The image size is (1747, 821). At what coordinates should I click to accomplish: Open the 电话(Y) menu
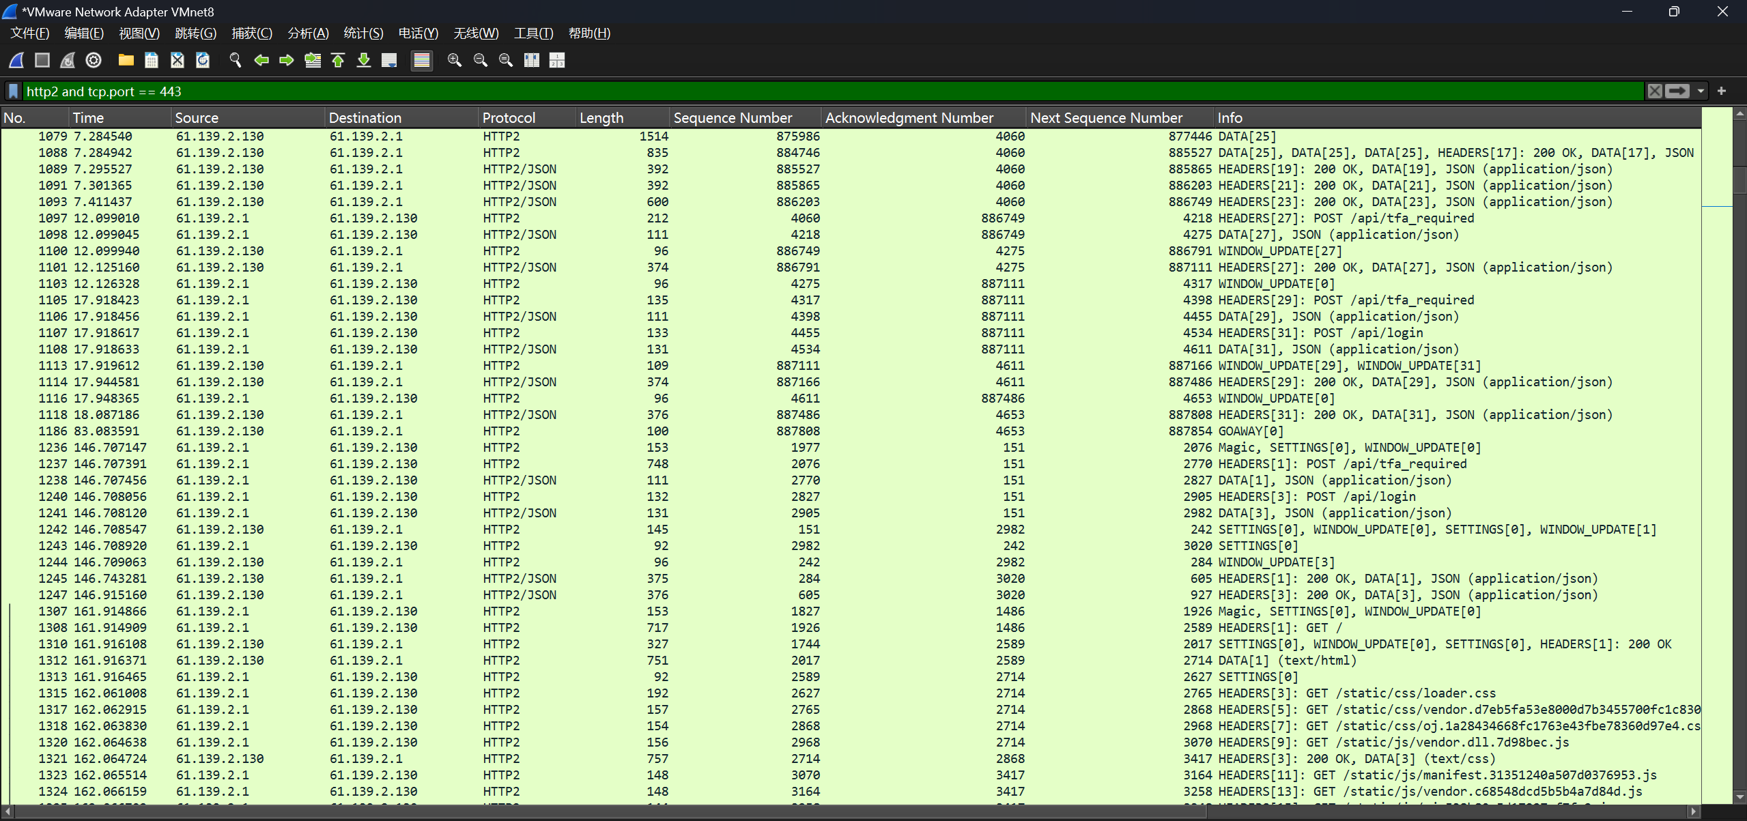(x=418, y=33)
